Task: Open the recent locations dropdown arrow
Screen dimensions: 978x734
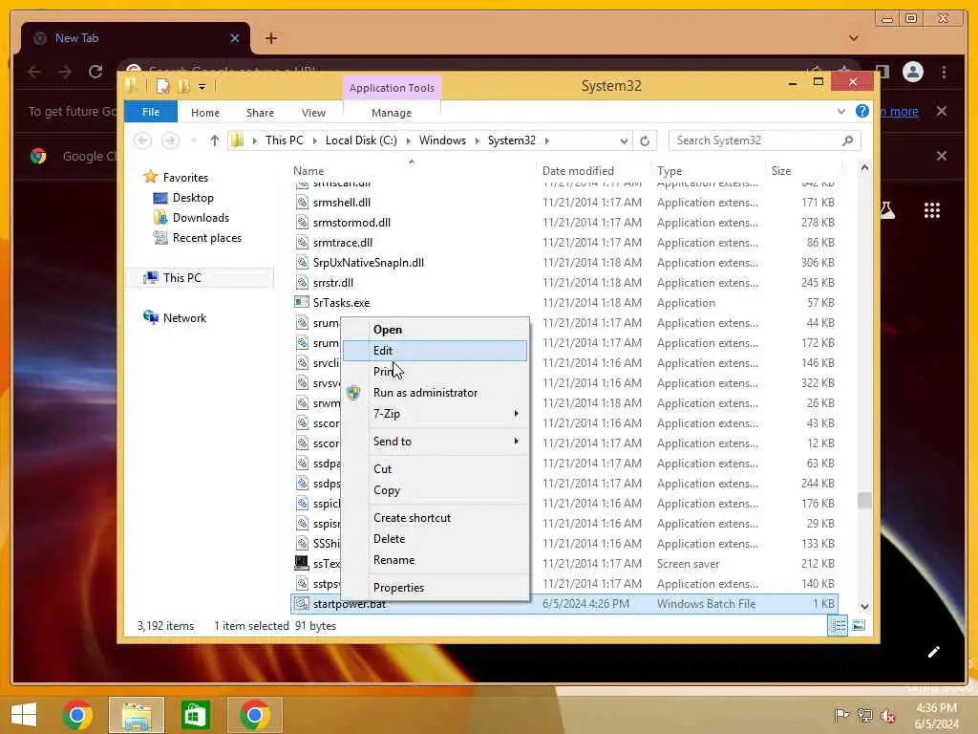Action: [194, 140]
